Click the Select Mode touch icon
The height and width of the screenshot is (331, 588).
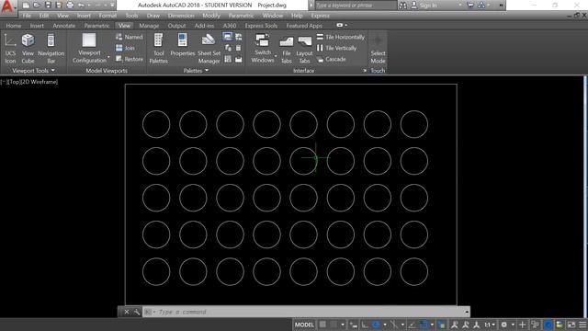[378, 49]
